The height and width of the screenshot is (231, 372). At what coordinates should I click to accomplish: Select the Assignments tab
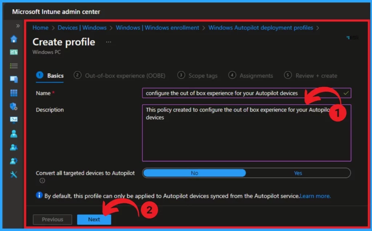251,76
